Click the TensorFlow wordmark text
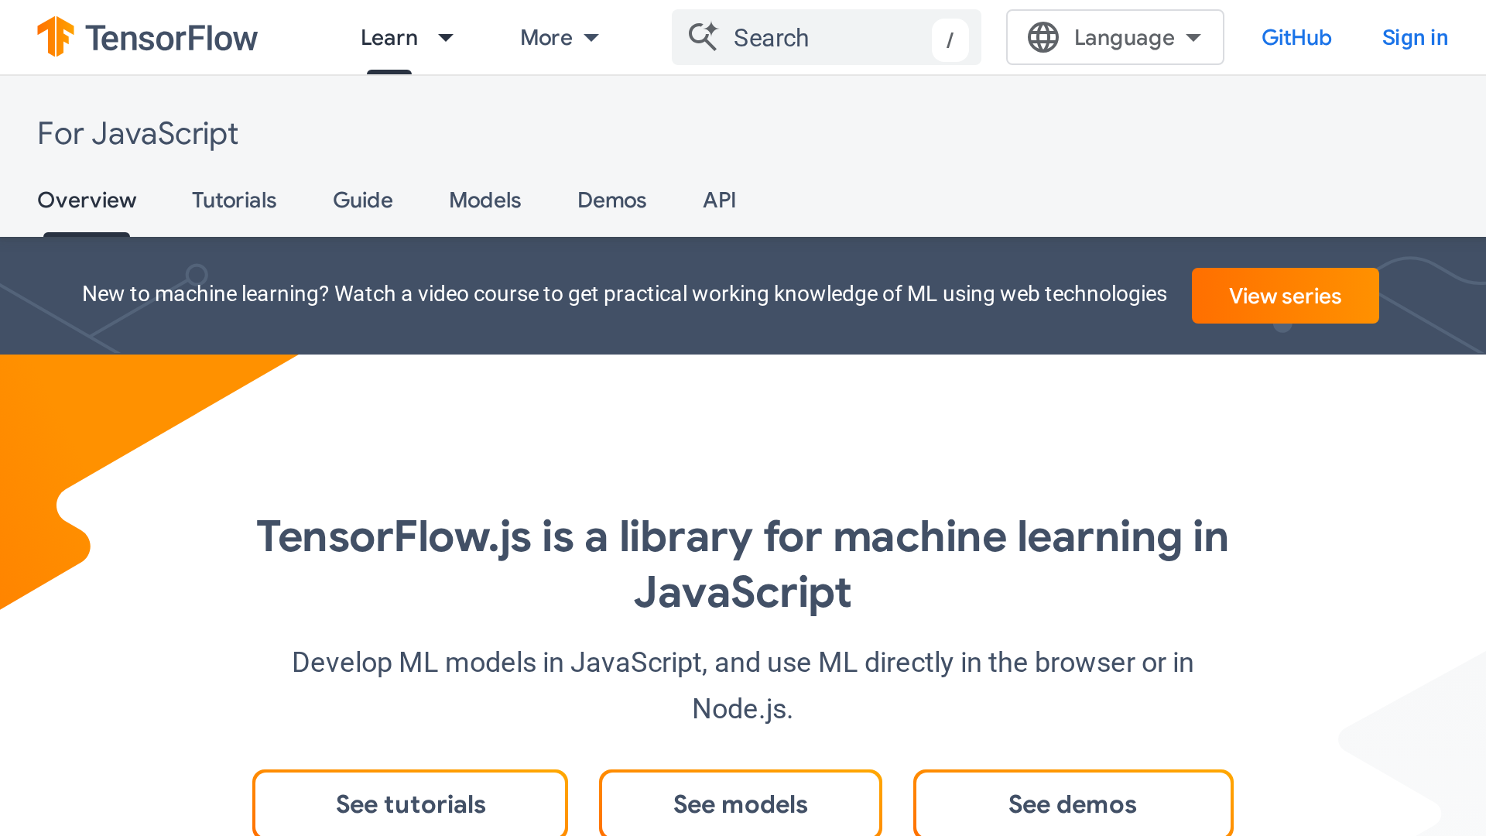 pyautogui.click(x=171, y=38)
